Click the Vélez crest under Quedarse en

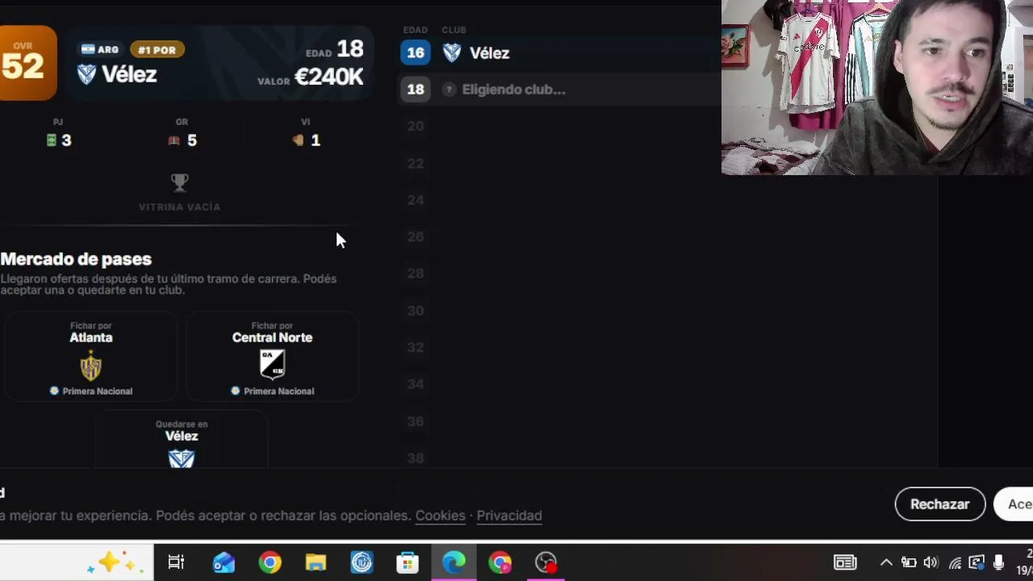point(182,458)
